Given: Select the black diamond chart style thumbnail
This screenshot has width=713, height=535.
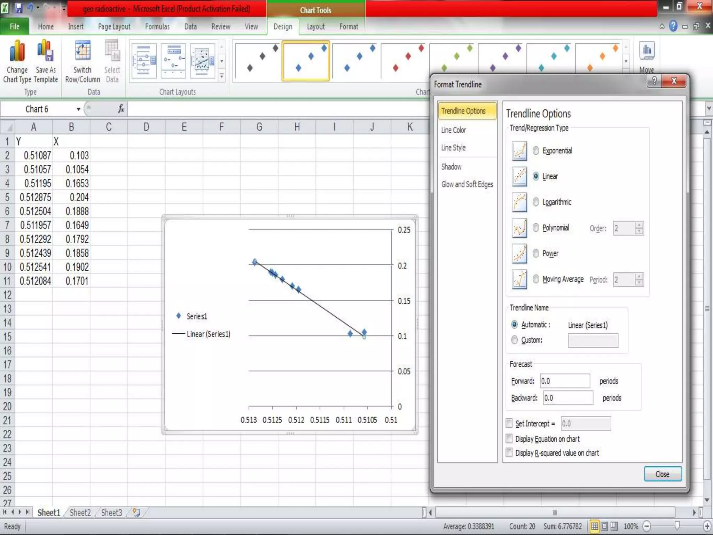Looking at the screenshot, I should pos(257,61).
